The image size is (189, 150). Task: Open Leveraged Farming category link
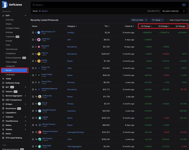(x=75, y=132)
